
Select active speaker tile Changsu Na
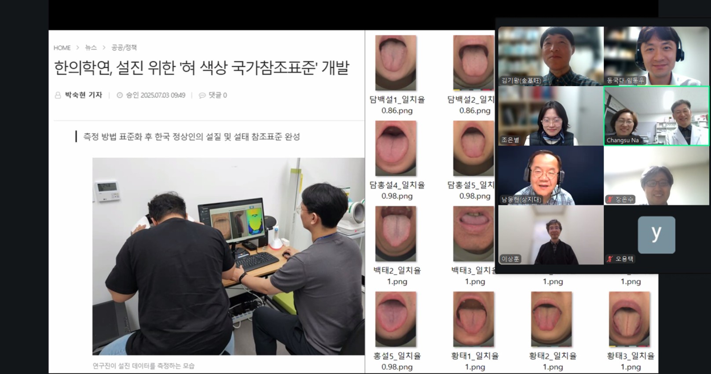656,116
